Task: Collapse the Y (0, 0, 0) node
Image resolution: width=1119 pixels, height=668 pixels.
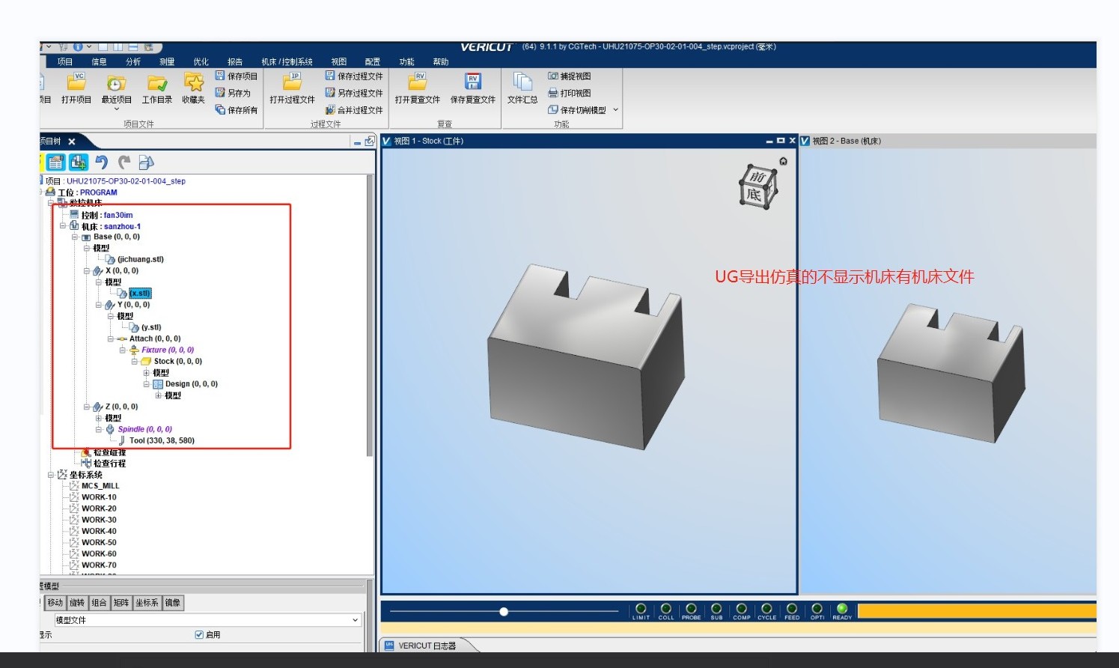Action: coord(99,305)
